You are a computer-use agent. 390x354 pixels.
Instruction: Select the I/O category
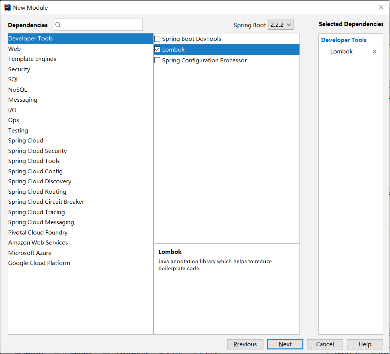[81, 110]
